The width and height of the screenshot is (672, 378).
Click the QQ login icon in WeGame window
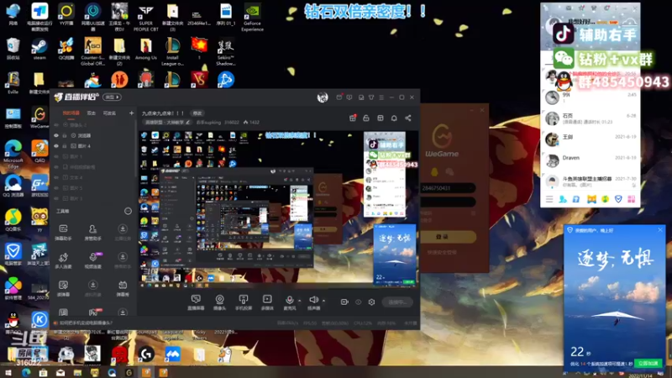[434, 172]
